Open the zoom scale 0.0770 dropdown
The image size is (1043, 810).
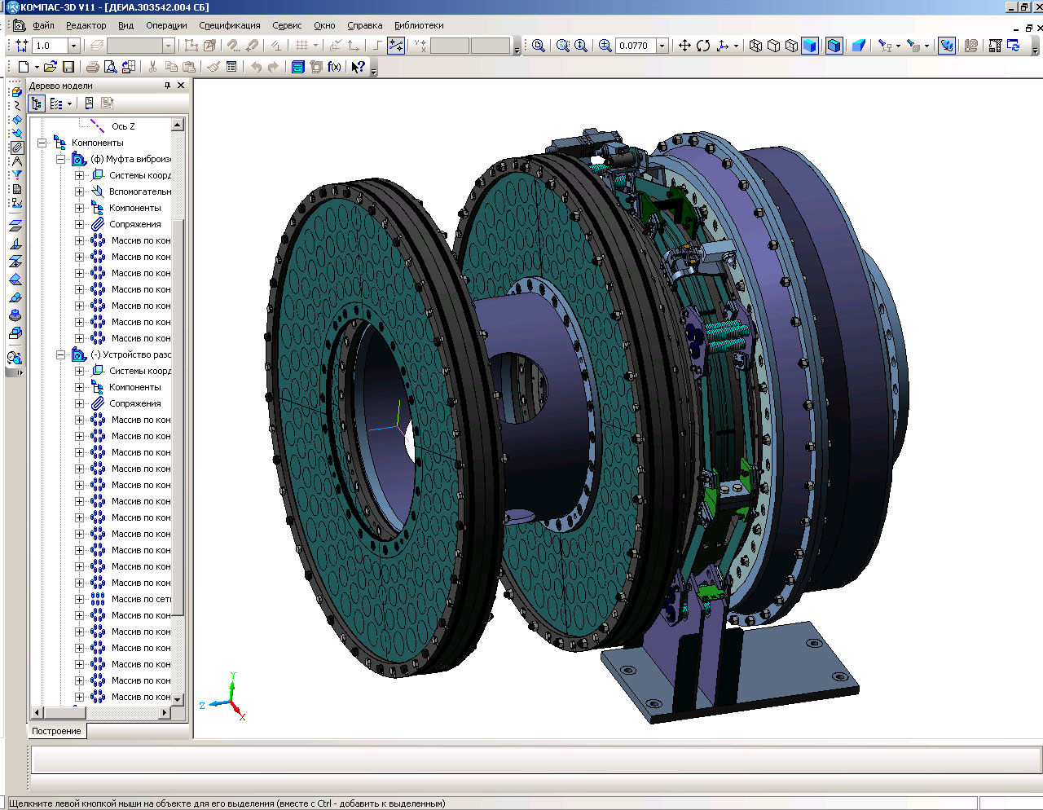coord(662,46)
